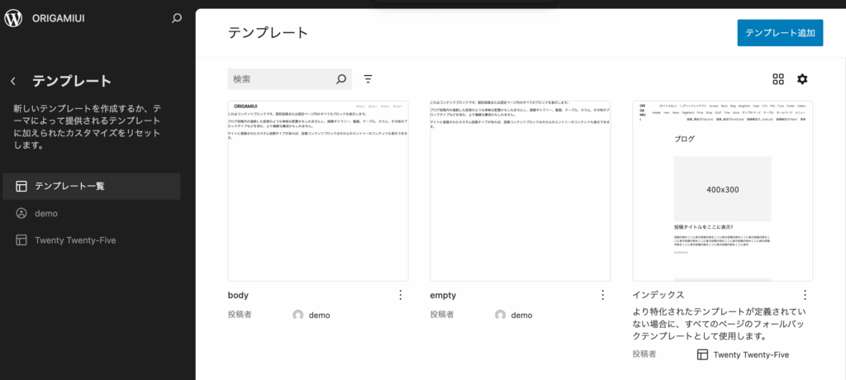Open actions menu for インデックス template
This screenshot has height=380, width=846.
(x=805, y=295)
